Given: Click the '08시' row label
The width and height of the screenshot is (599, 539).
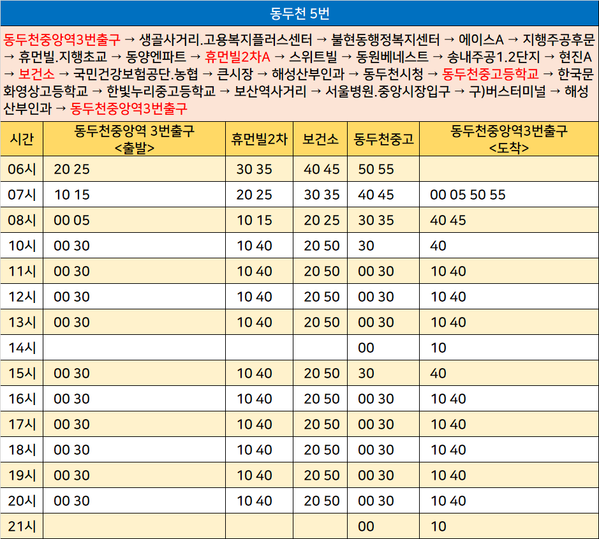Looking at the screenshot, I should pos(22,220).
